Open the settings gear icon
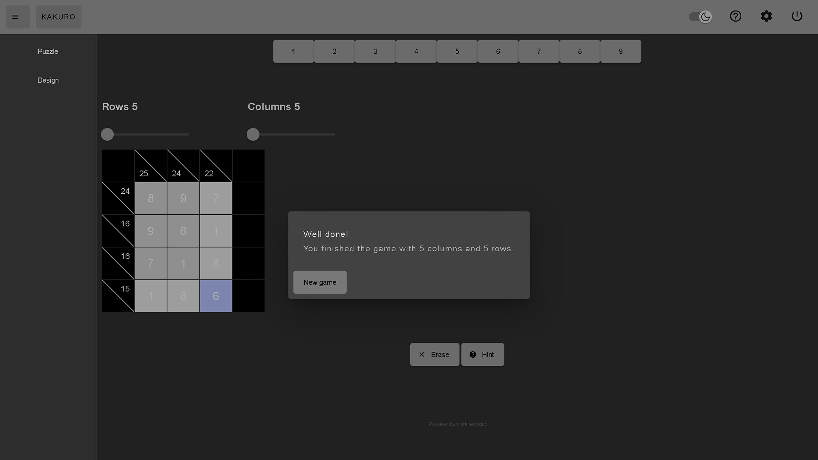 click(x=766, y=16)
